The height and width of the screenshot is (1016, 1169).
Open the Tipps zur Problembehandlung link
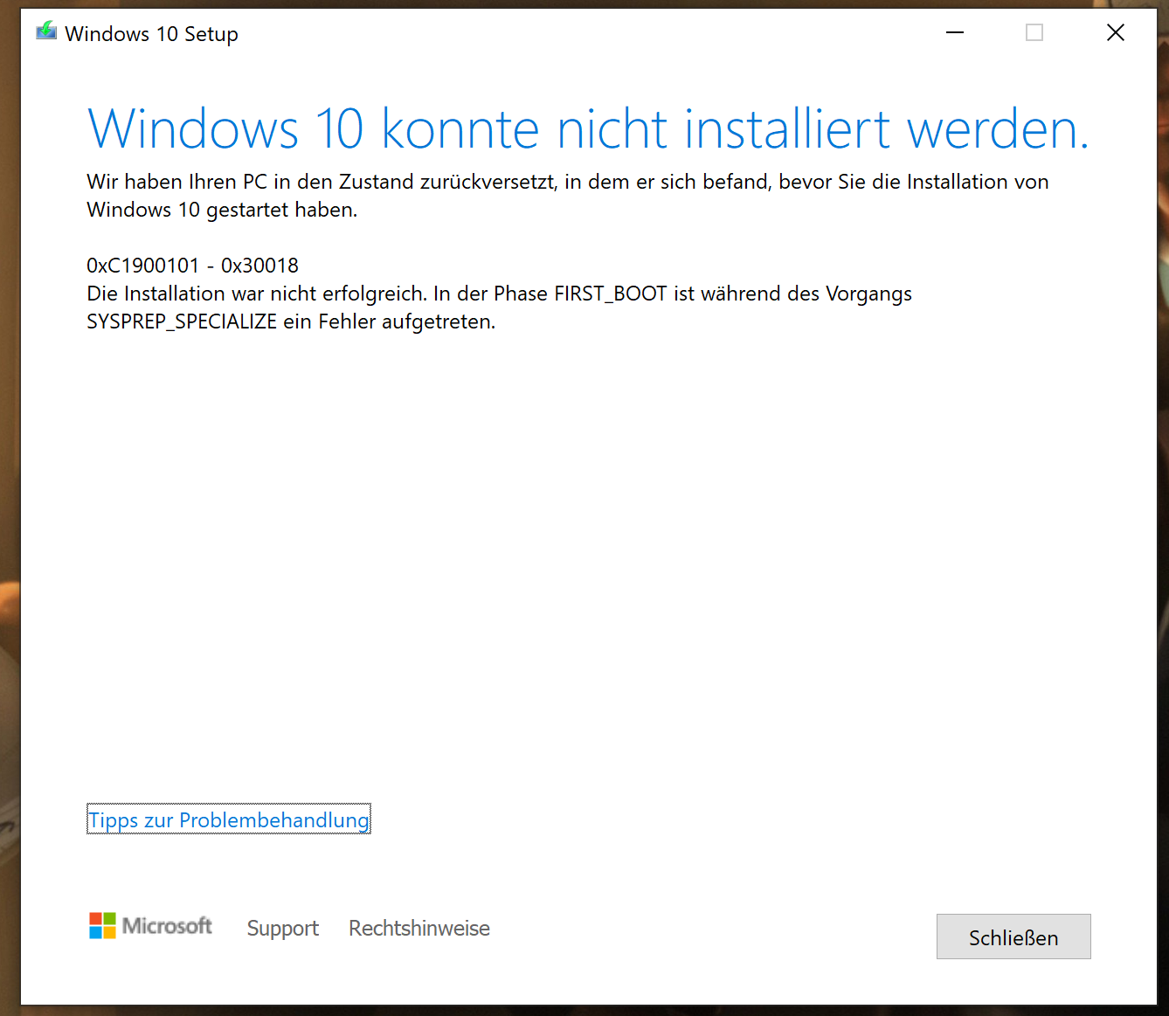pos(229,819)
